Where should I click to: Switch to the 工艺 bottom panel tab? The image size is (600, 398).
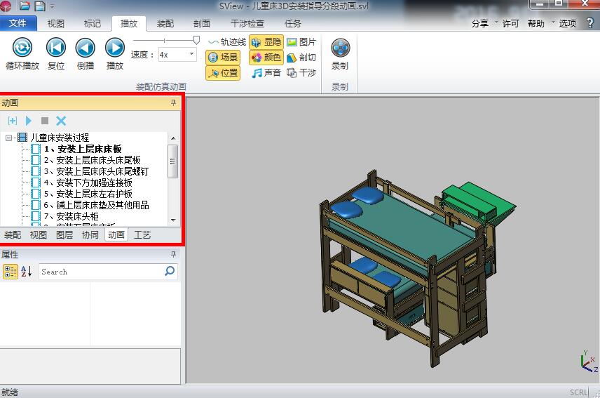(x=142, y=235)
